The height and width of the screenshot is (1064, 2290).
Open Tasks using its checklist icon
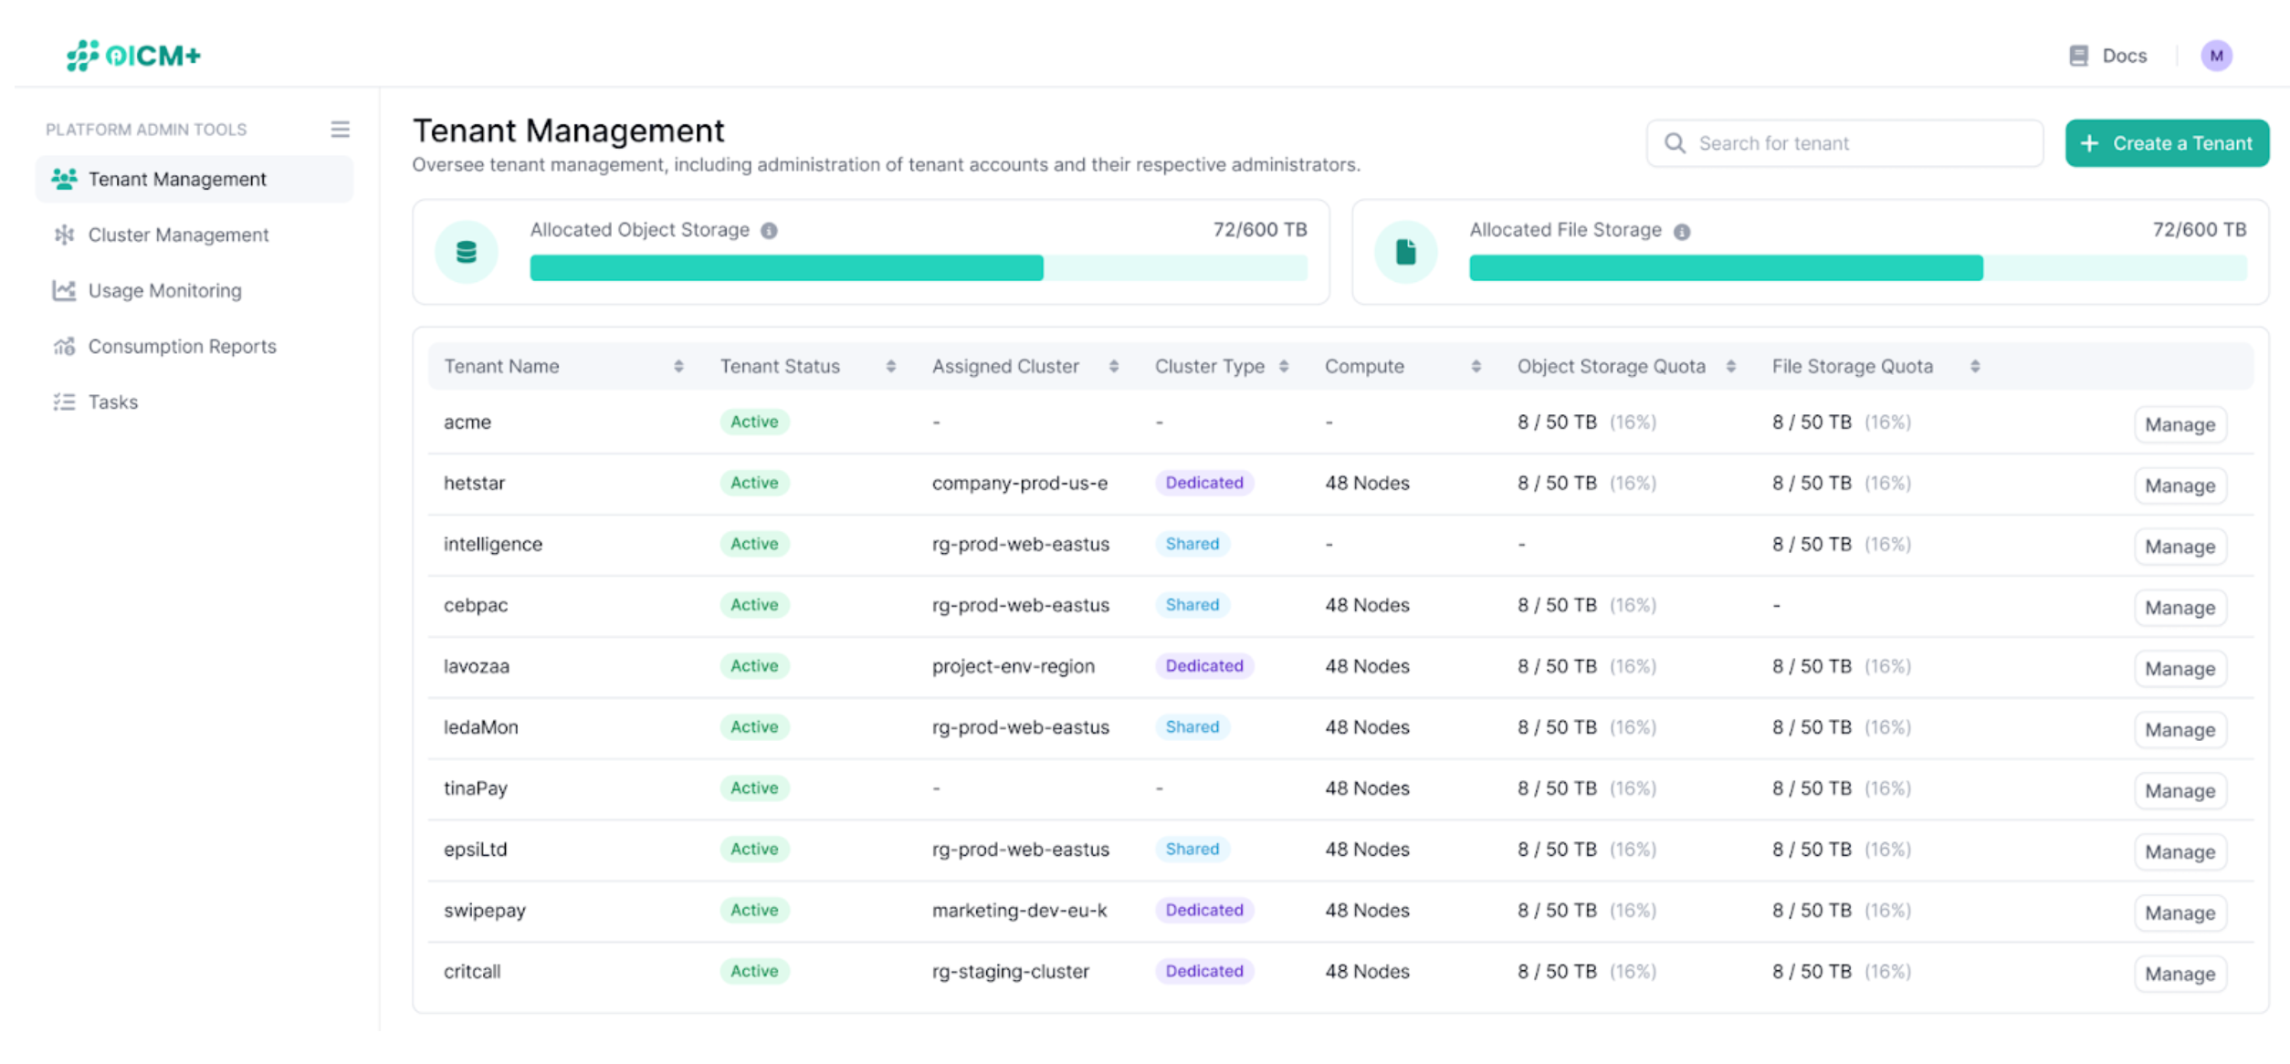pyautogui.click(x=63, y=402)
